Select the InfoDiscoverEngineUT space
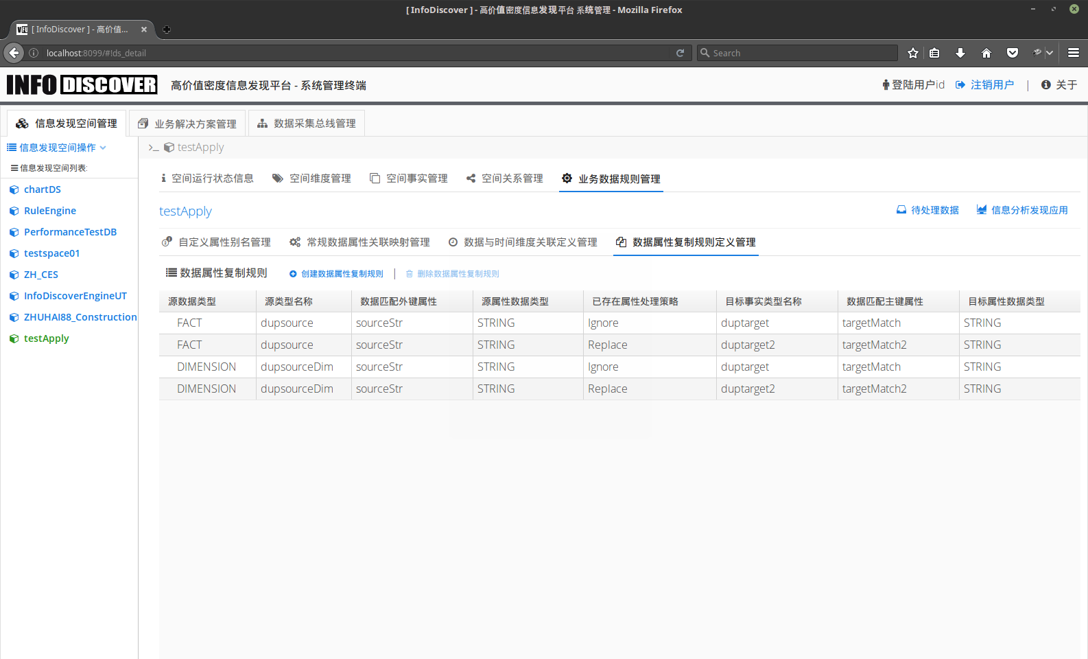 click(75, 296)
